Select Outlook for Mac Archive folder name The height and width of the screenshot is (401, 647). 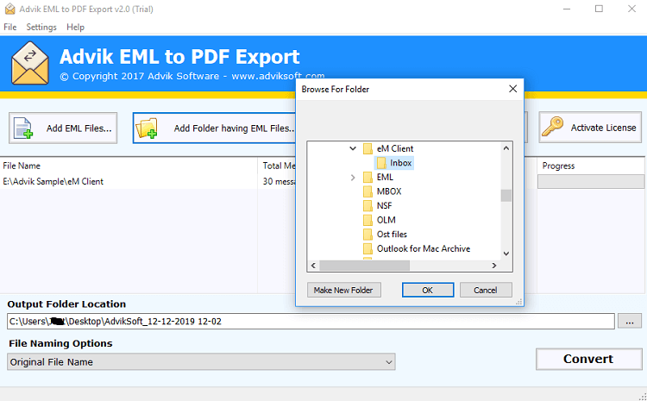click(424, 248)
